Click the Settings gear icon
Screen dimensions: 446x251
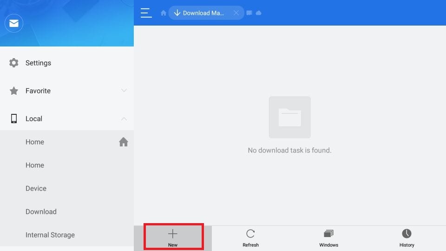(x=13, y=63)
